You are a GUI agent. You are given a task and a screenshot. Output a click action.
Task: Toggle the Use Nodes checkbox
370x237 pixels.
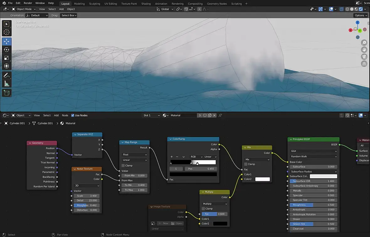[73, 115]
